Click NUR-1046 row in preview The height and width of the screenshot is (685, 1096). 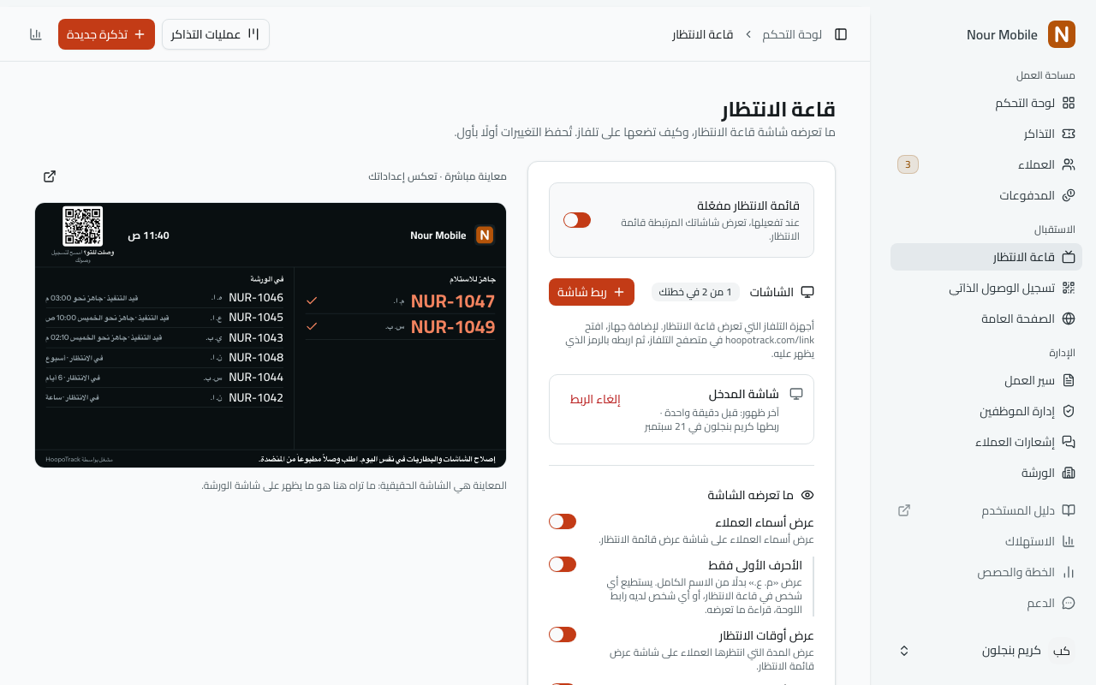(x=164, y=298)
